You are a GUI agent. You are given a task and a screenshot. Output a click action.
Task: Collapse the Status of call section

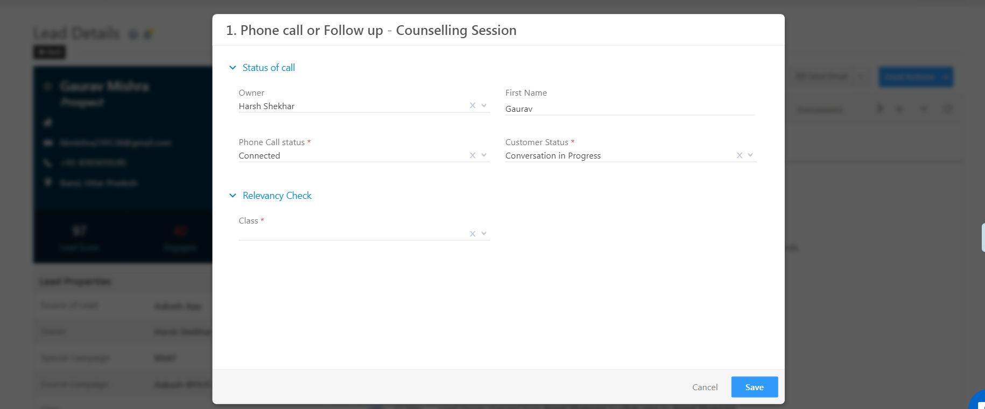pos(233,68)
